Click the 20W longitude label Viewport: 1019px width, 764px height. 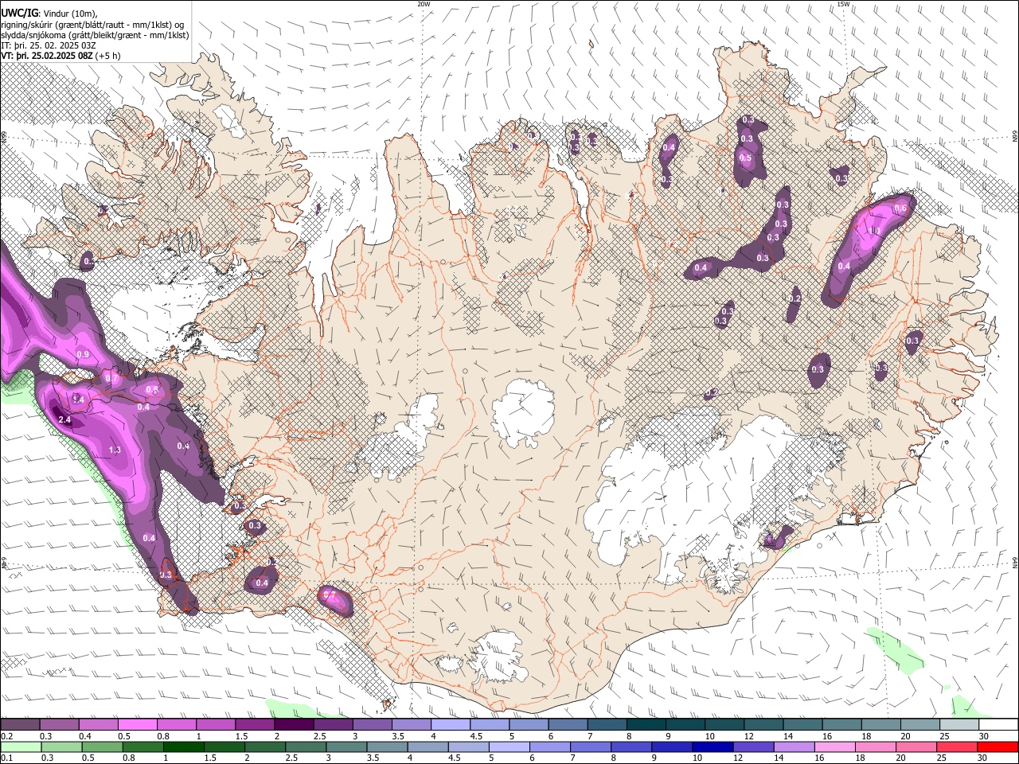tap(424, 4)
